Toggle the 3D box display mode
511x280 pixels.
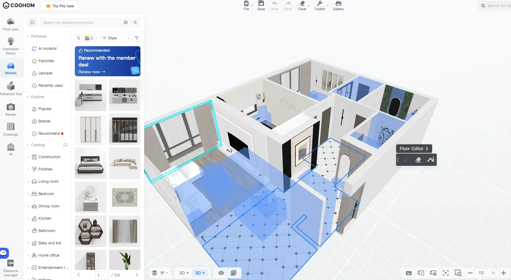pos(233,273)
